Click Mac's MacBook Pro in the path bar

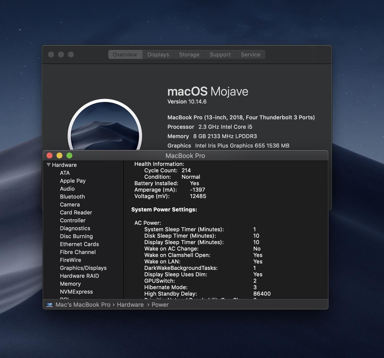[x=83, y=305]
